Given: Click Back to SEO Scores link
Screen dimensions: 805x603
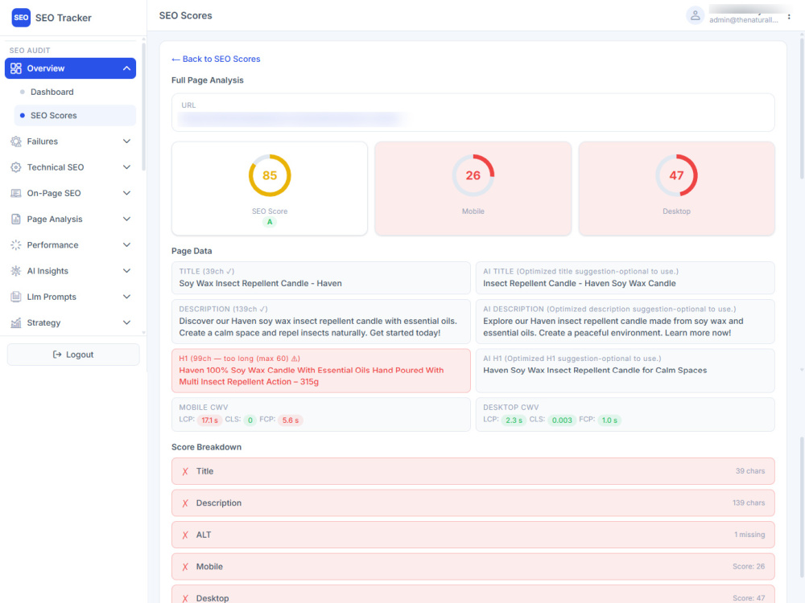Looking at the screenshot, I should (x=216, y=59).
